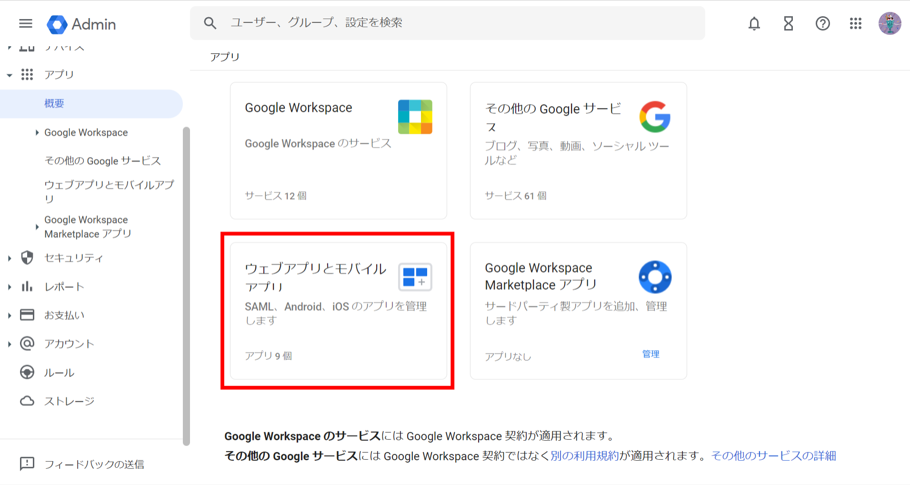
Task: Click the 管理 link on Marketplace card
Action: (x=651, y=354)
